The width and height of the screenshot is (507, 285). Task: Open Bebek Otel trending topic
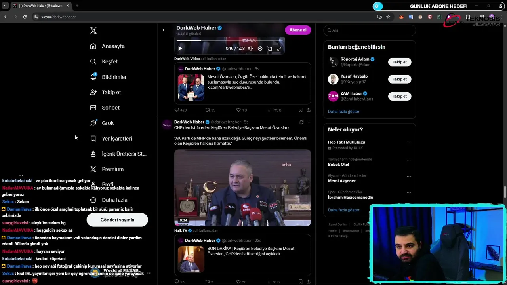point(339,165)
